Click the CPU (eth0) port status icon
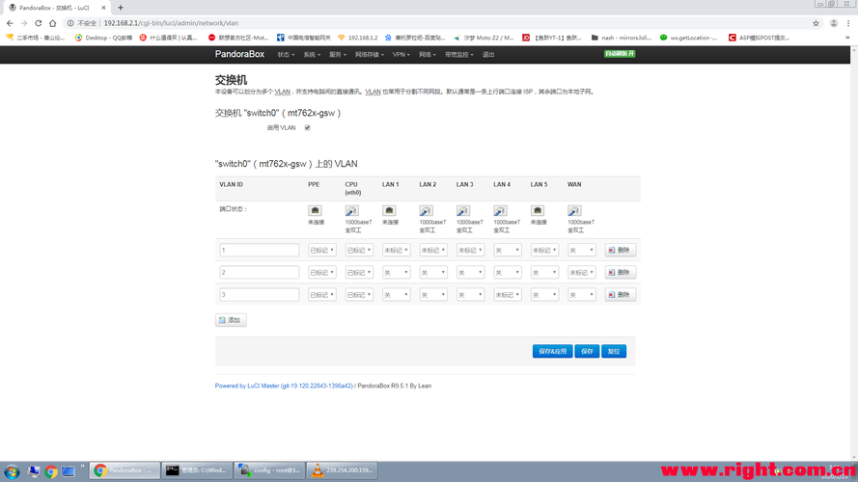858x482 pixels. pyautogui.click(x=351, y=211)
